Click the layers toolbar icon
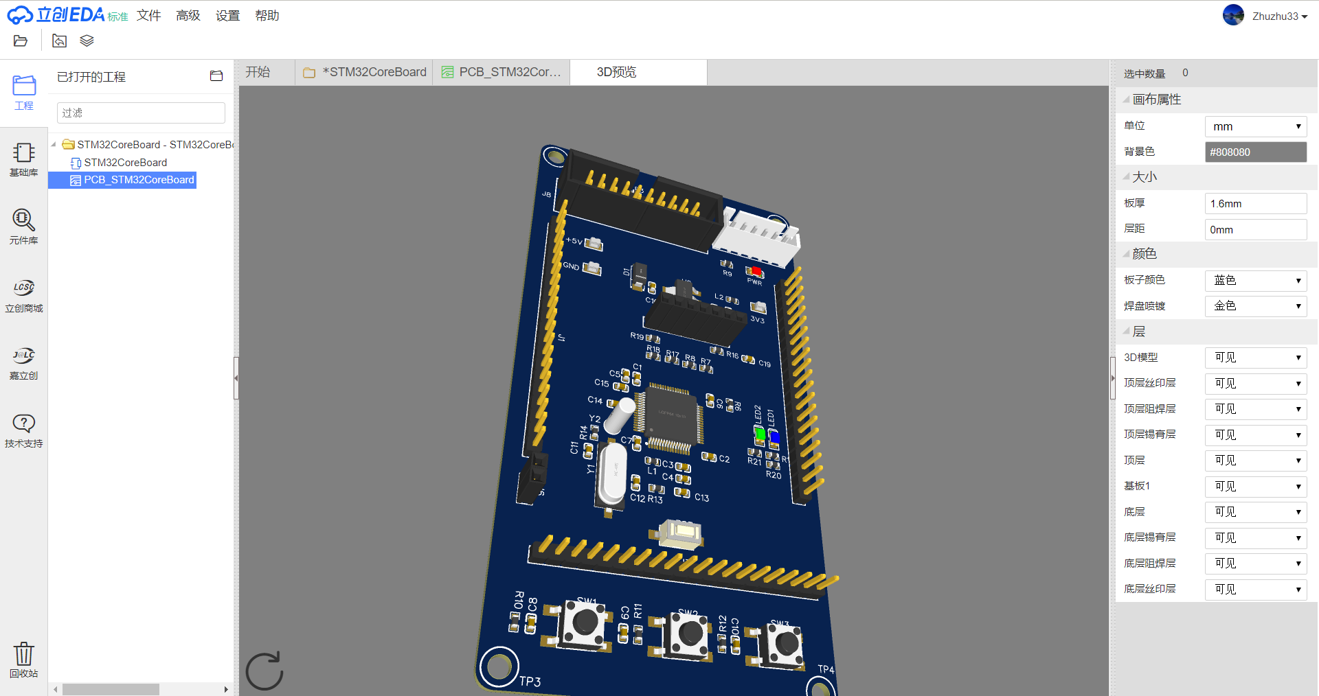The width and height of the screenshot is (1319, 696). tap(87, 40)
